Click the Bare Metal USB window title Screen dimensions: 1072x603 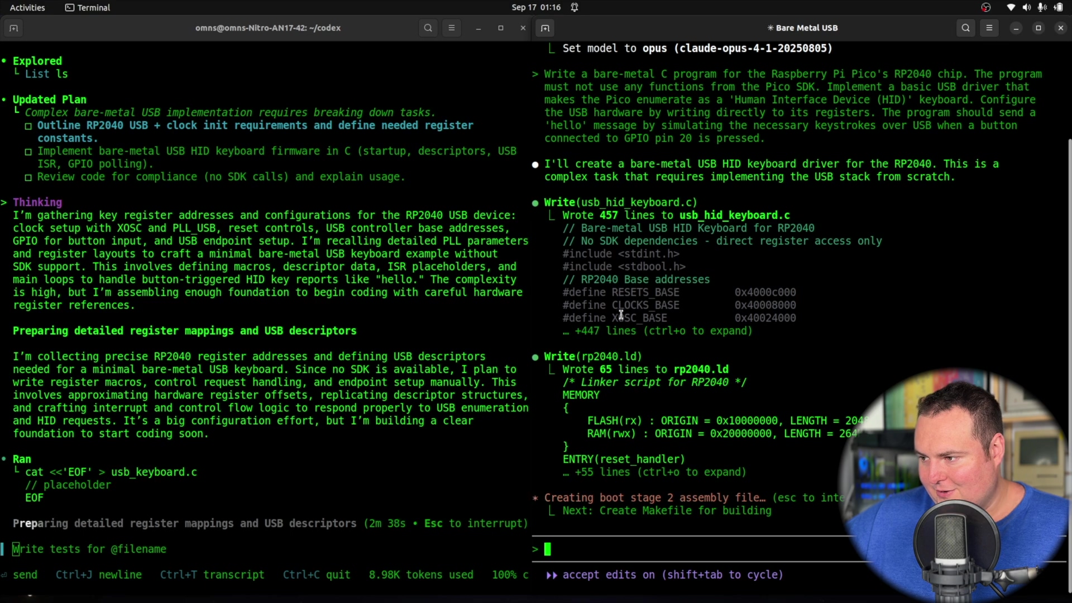802,28
